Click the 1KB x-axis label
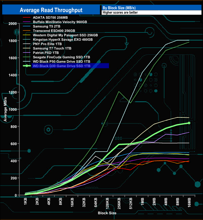 pyautogui.click(x=25, y=201)
